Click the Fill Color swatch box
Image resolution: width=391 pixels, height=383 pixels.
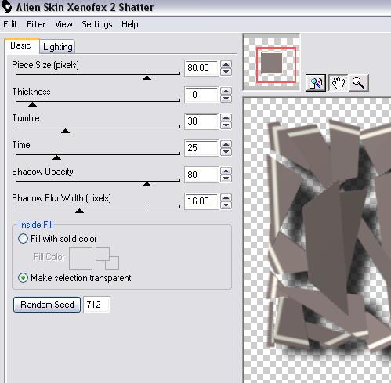point(81,258)
